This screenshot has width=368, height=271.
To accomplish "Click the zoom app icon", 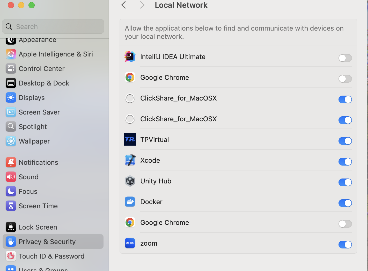I will pyautogui.click(x=130, y=243).
